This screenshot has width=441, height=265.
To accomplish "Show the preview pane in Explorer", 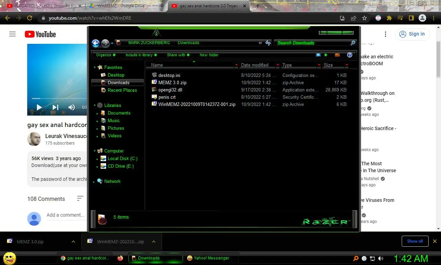I will click(337, 55).
